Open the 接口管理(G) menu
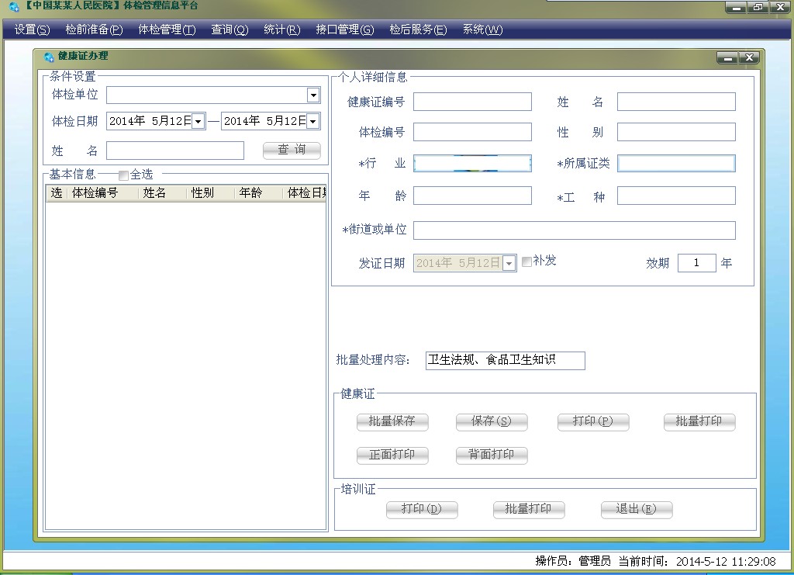This screenshot has height=575, width=794. click(345, 29)
